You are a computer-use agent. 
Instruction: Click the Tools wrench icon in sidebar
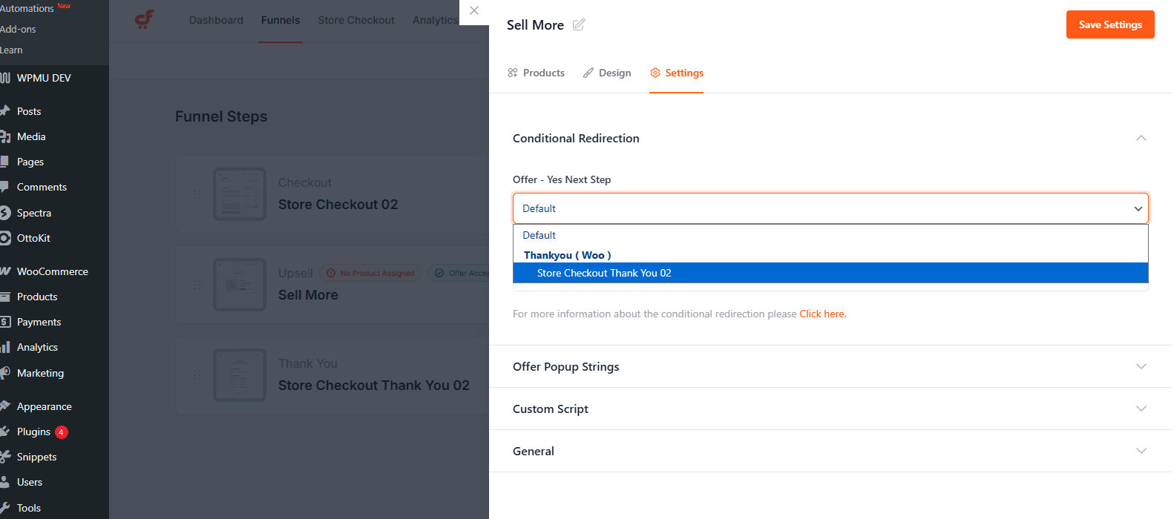pyautogui.click(x=4, y=508)
